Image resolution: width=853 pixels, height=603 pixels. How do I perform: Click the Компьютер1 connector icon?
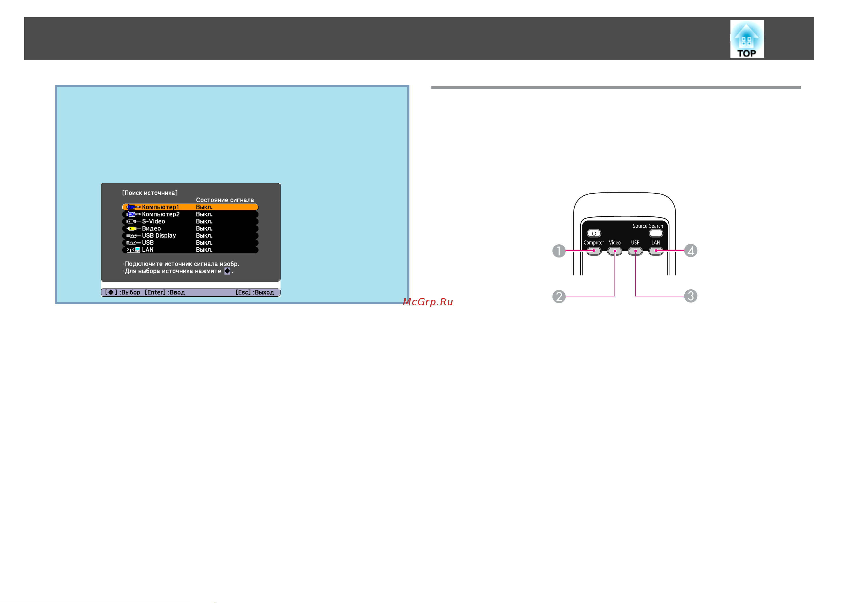(x=133, y=207)
